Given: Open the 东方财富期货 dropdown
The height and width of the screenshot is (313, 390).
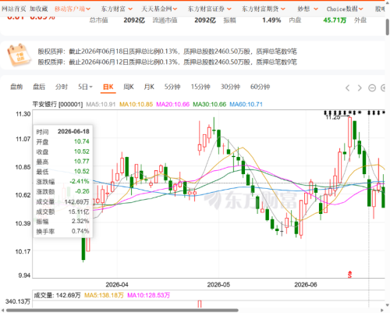Looking at the screenshot, I should (264, 9).
